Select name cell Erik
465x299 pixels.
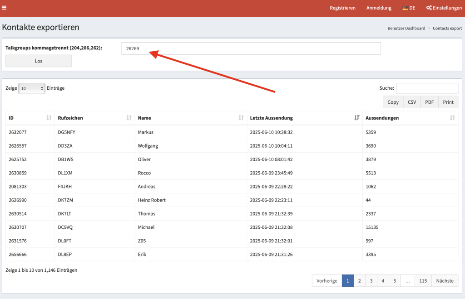tap(142, 255)
